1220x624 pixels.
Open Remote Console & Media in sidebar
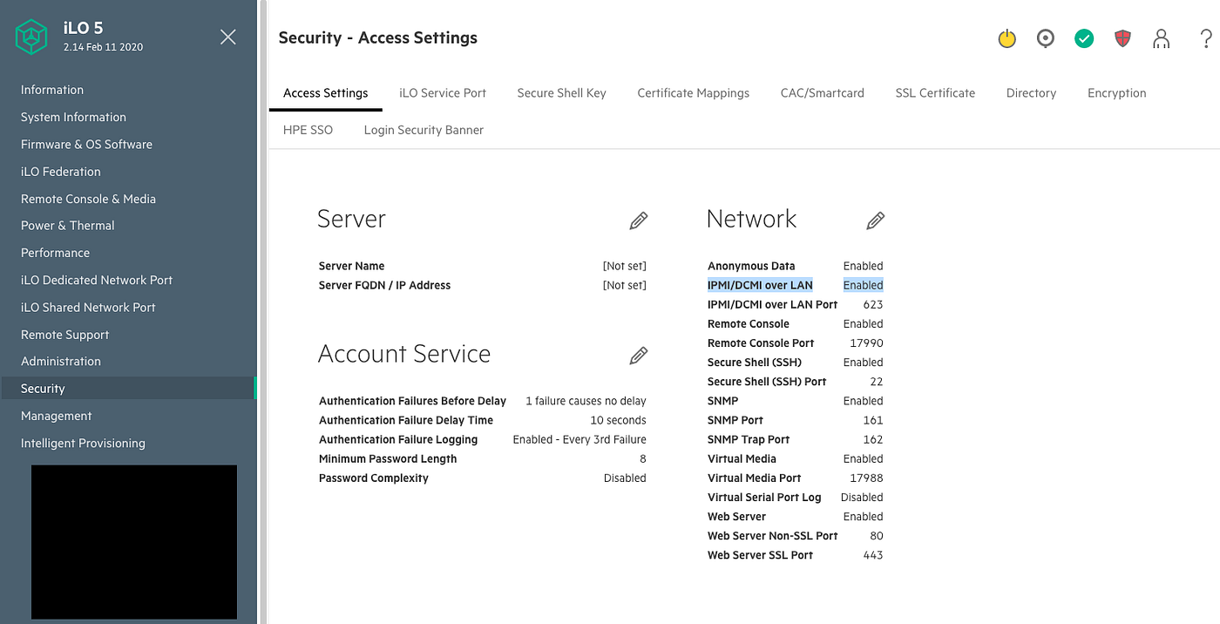point(88,199)
